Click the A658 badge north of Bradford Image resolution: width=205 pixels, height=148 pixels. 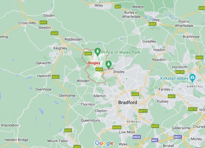click(135, 94)
